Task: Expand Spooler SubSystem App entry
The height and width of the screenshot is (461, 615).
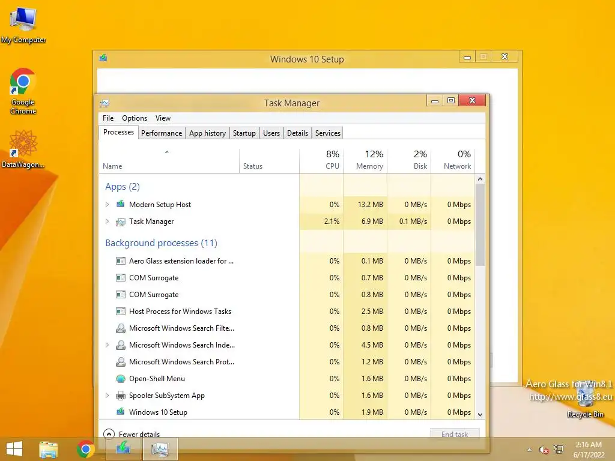Action: point(107,395)
